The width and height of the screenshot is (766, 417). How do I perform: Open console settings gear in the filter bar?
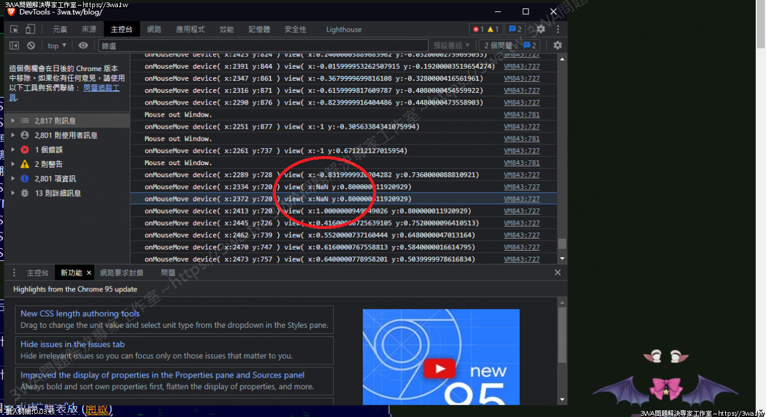[x=557, y=45]
